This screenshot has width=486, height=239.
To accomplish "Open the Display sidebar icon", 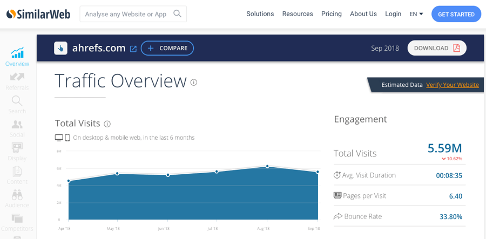I will pos(17,148).
